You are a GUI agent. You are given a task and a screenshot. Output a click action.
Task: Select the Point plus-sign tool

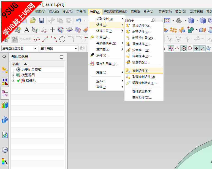pyautogui.click(x=52, y=30)
